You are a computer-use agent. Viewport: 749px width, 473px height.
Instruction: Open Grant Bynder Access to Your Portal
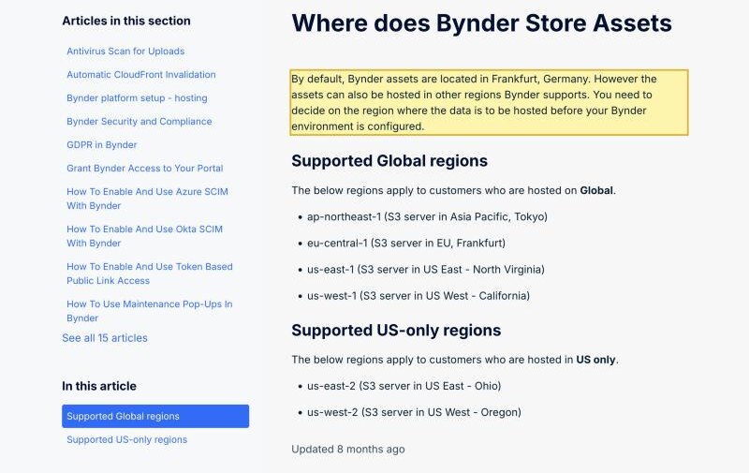pyautogui.click(x=145, y=169)
